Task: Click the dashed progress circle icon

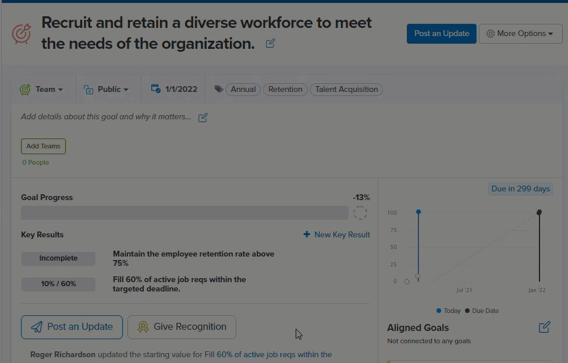Action: click(360, 213)
